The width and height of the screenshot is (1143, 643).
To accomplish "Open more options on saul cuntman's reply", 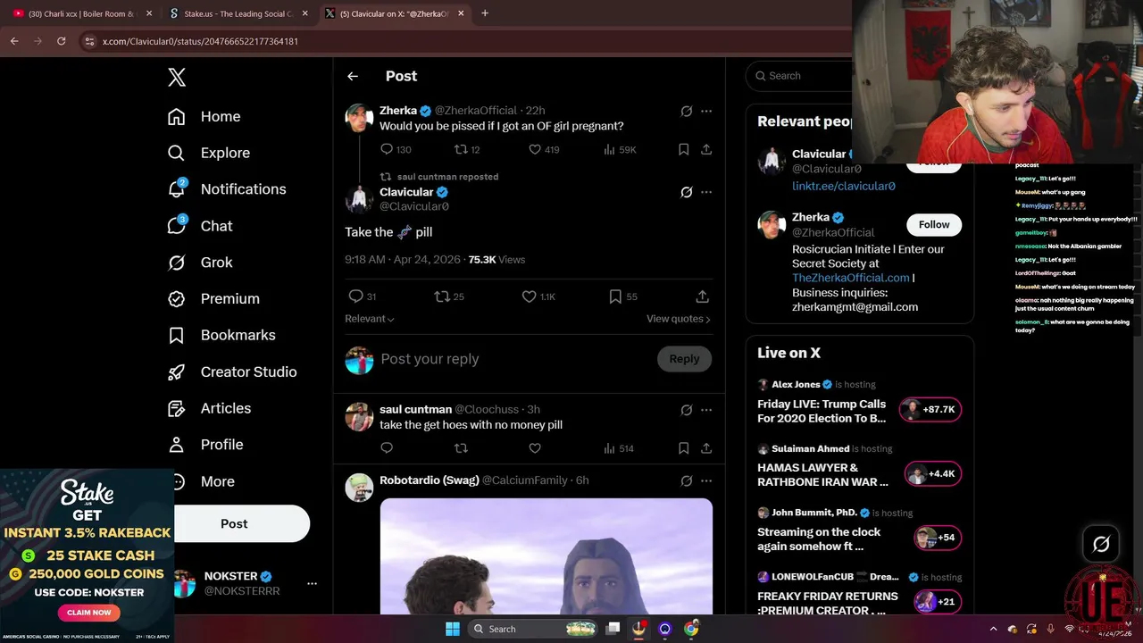I will pyautogui.click(x=706, y=410).
